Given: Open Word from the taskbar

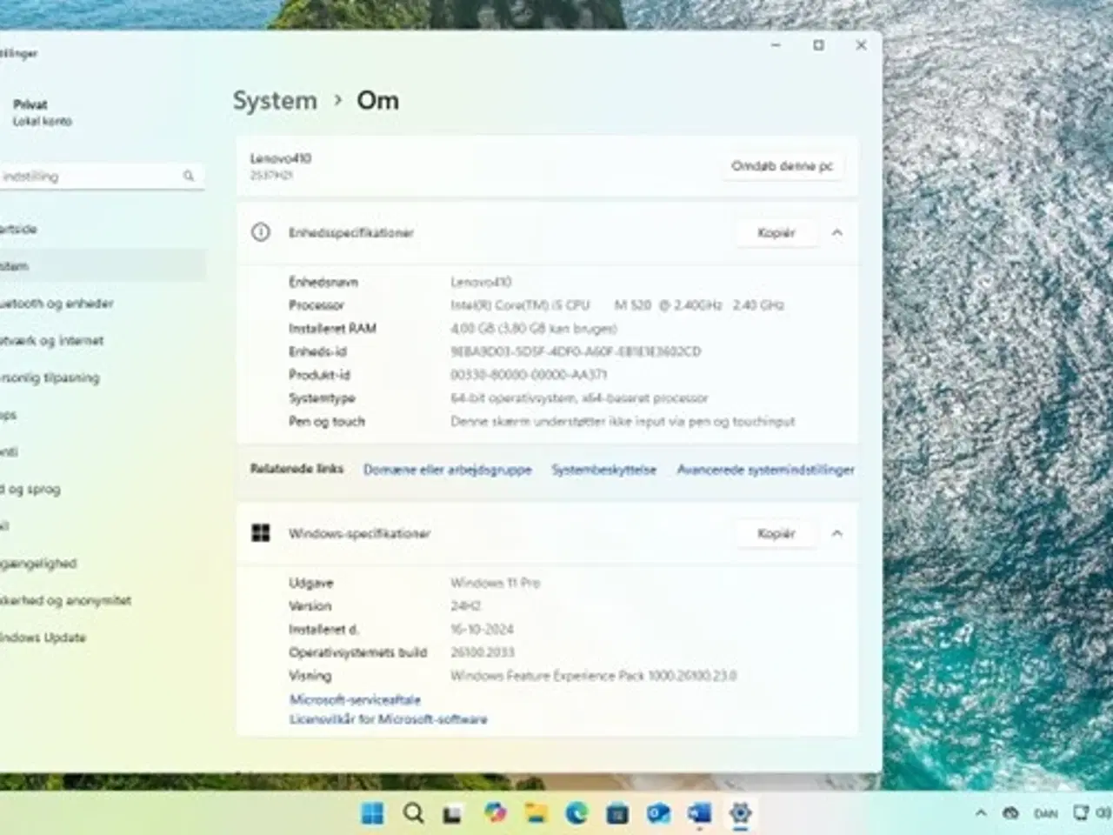Looking at the screenshot, I should (x=699, y=813).
